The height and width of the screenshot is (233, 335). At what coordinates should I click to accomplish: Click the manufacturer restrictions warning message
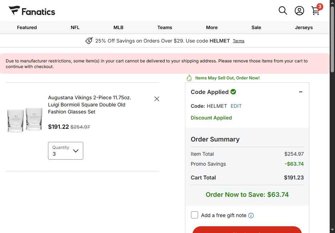[165, 64]
